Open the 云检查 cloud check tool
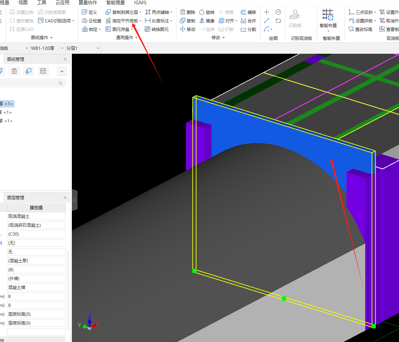This screenshot has height=342, width=399. (x=92, y=21)
